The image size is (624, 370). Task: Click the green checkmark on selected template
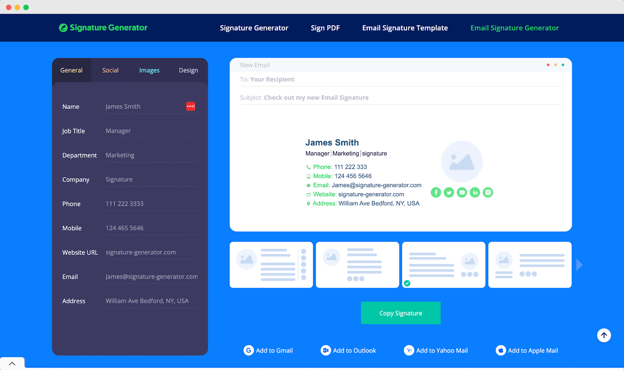pyautogui.click(x=407, y=283)
